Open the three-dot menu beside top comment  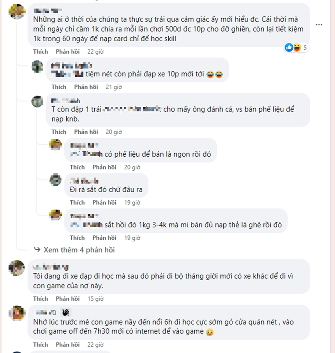click(x=319, y=25)
